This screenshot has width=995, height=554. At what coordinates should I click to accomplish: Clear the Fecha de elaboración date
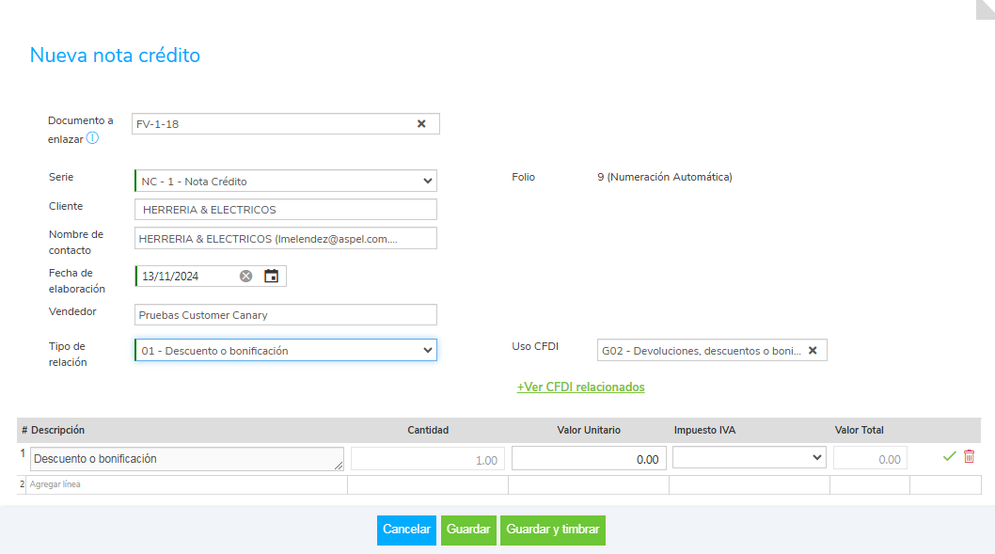[245, 276]
